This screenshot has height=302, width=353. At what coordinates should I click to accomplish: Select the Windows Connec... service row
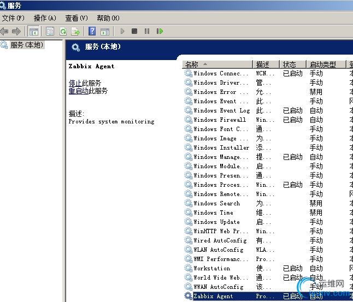click(268, 73)
